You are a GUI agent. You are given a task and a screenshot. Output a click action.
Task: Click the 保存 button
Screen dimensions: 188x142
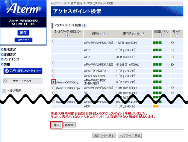point(23,33)
